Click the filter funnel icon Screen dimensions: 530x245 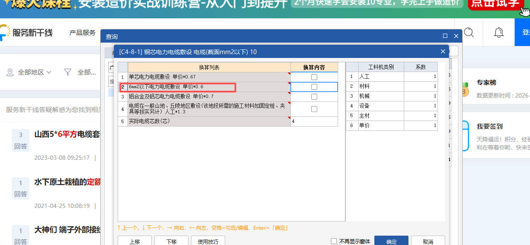point(67,72)
